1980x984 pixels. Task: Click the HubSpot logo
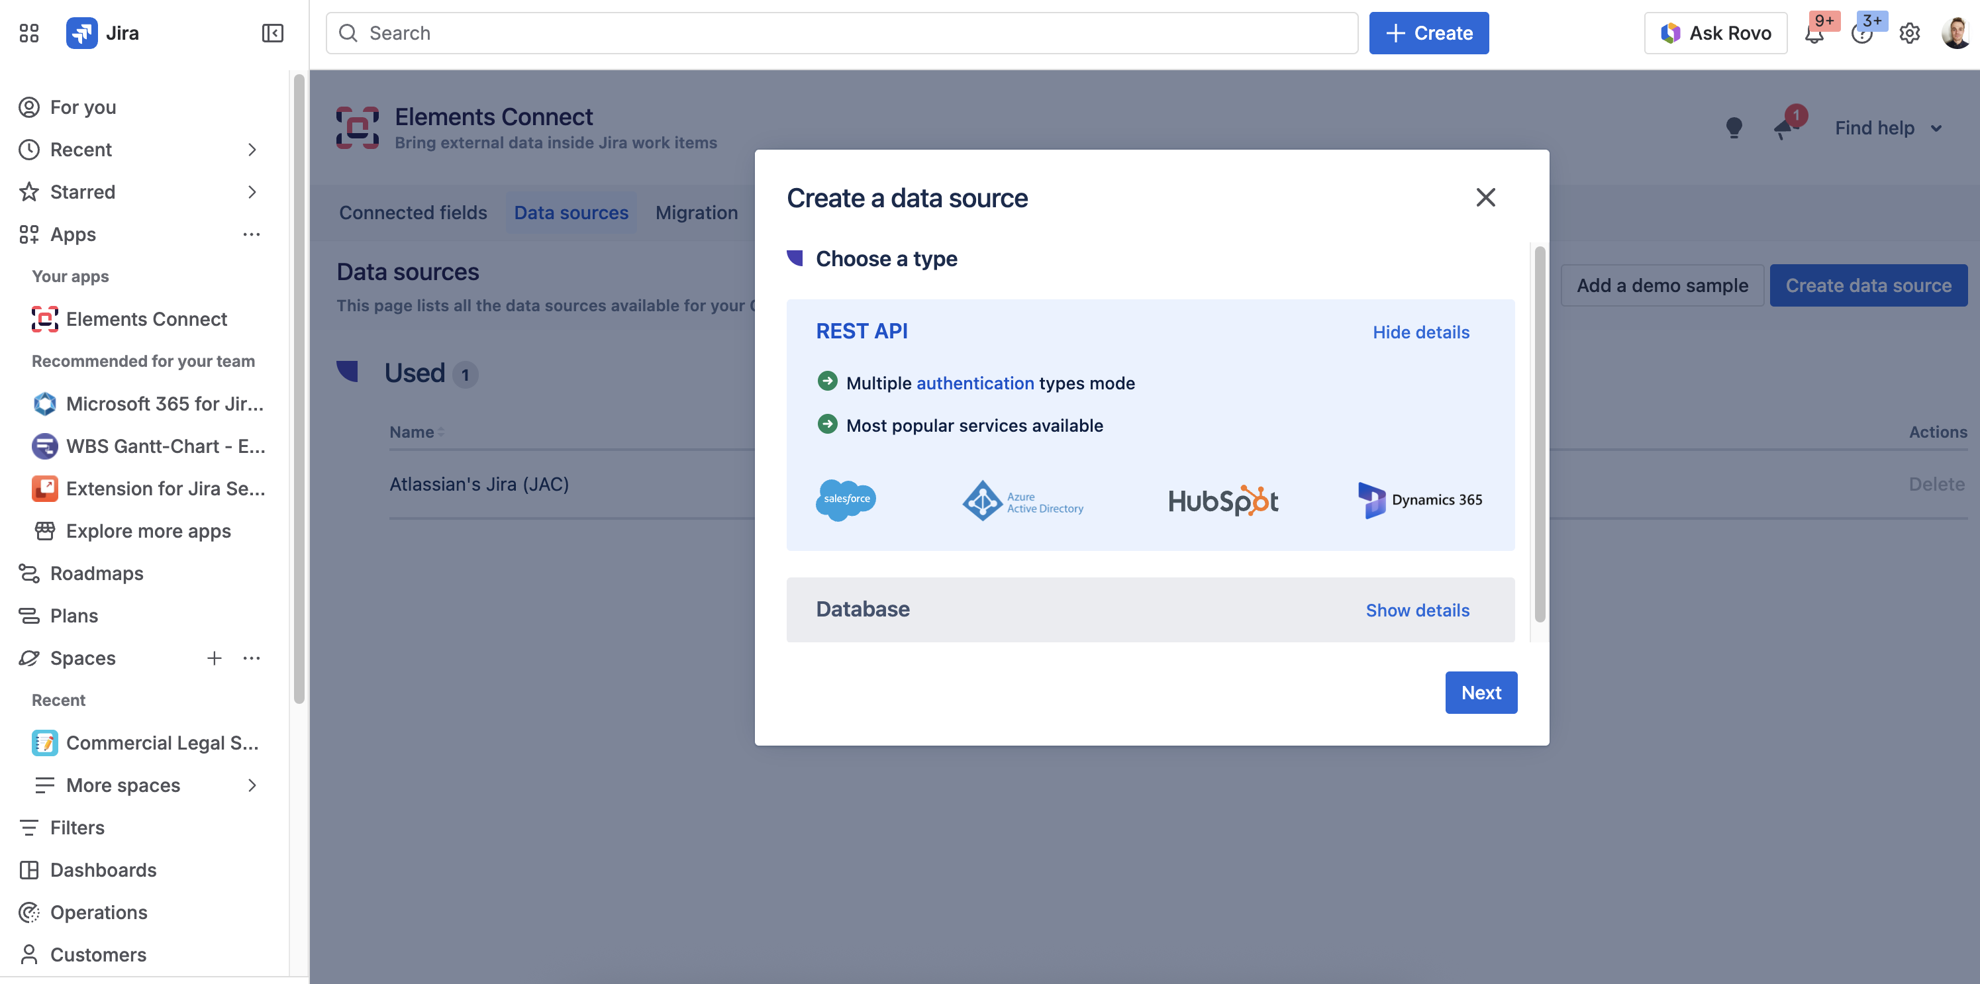coord(1224,501)
